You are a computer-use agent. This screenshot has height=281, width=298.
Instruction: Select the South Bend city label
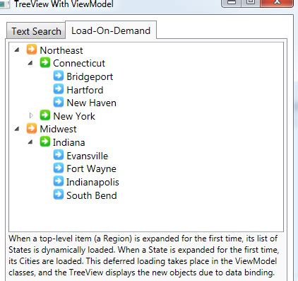coord(92,195)
